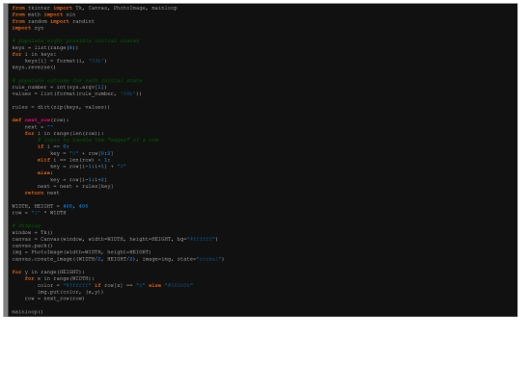Click the 'keys = list(range(8))' line

pyautogui.click(x=45, y=47)
